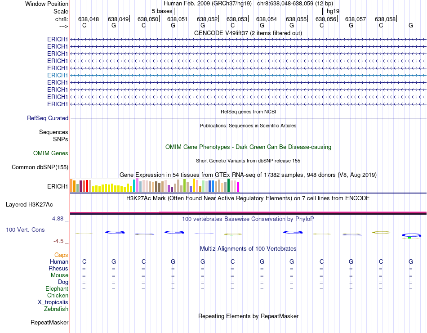Click the Repeating Elements by RepeatMasker title
The width and height of the screenshot is (427, 333).
tap(248, 316)
